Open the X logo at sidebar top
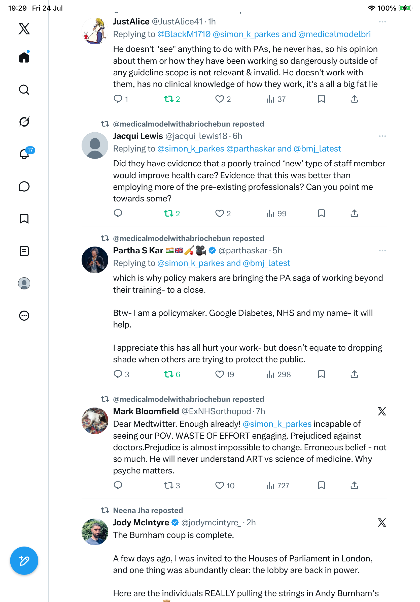Image resolution: width=420 pixels, height=602 pixels. pyautogui.click(x=24, y=28)
